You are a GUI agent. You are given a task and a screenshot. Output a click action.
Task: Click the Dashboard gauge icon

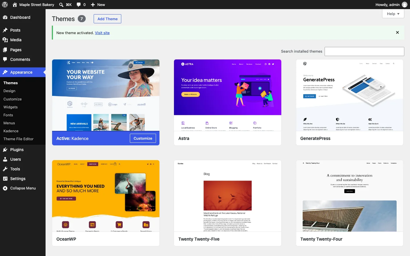[5, 17]
